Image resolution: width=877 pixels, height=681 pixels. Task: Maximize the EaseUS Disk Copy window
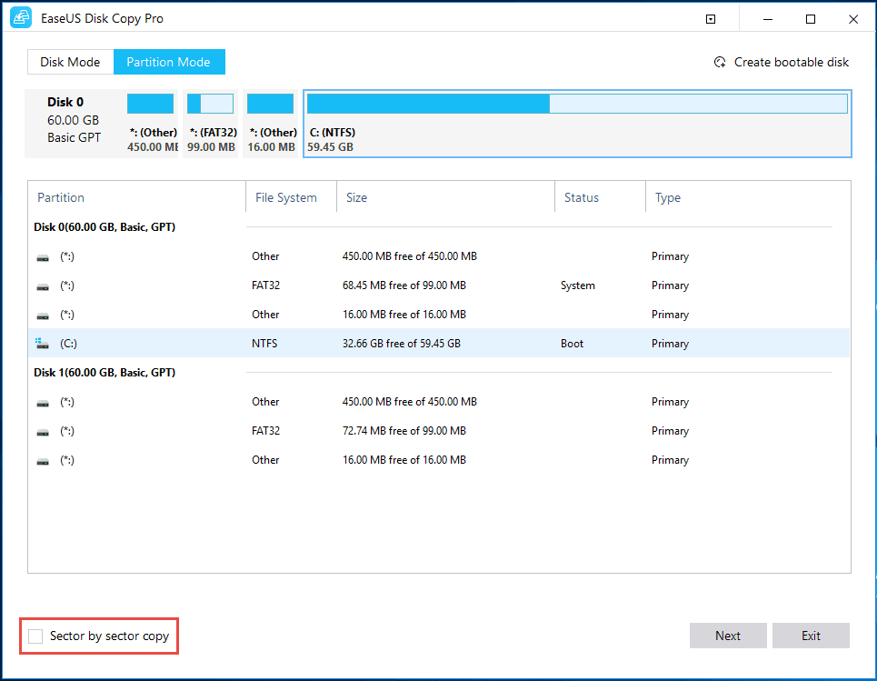(811, 19)
